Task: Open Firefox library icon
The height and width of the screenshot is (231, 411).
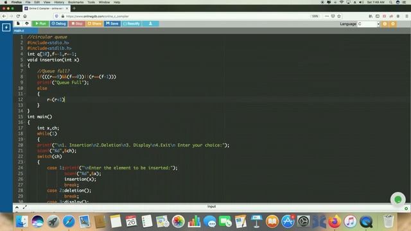Action: click(x=371, y=16)
